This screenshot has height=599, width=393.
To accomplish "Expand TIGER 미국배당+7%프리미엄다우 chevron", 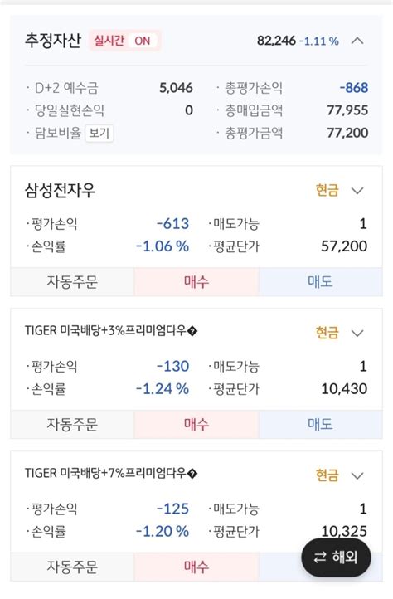I will (357, 475).
